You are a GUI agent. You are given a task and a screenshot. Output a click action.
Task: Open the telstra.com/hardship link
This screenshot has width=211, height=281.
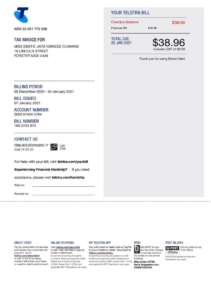(68, 178)
